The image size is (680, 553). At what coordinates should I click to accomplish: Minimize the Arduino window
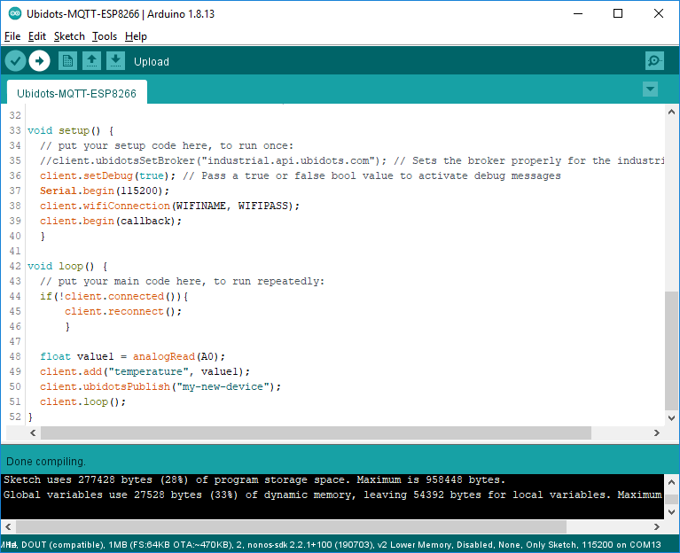(578, 13)
